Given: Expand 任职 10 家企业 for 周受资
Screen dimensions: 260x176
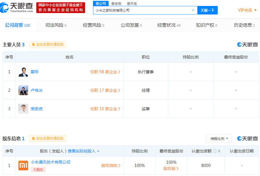Looking at the screenshot, I should click(x=105, y=109).
